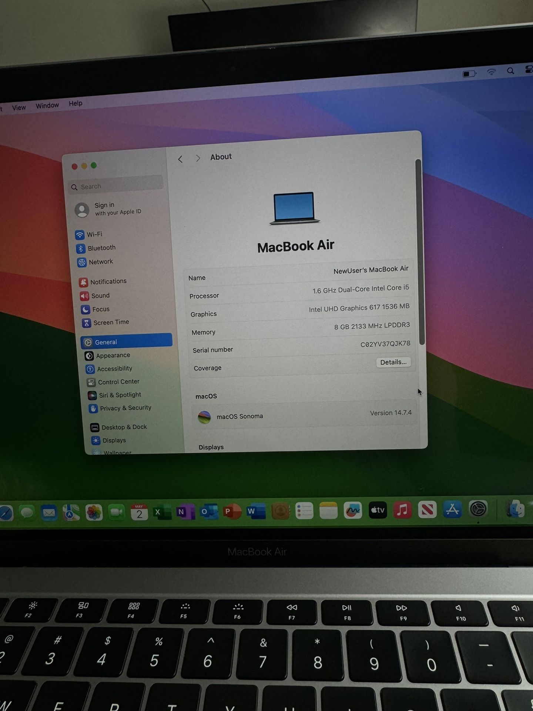Open Microsoft PowerPoint in the Dock

pos(232,511)
